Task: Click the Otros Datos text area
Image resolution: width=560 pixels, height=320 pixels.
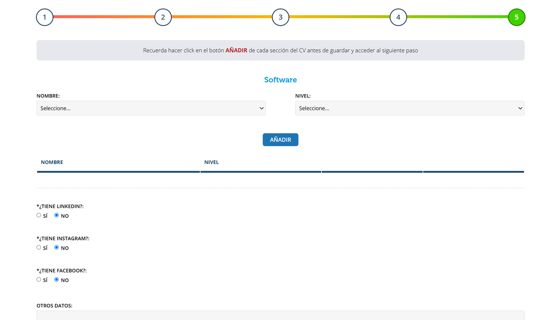Action: click(x=280, y=315)
